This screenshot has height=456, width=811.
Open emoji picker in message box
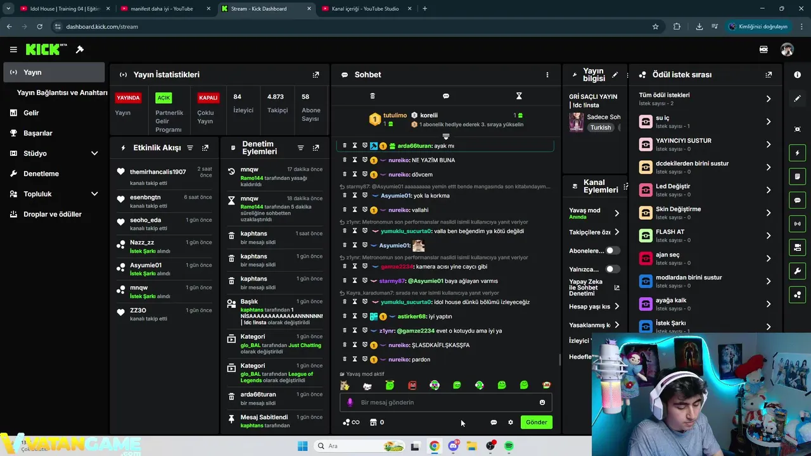542,402
